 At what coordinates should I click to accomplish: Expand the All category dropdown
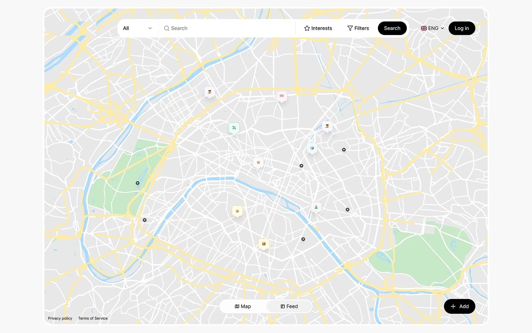point(137,28)
